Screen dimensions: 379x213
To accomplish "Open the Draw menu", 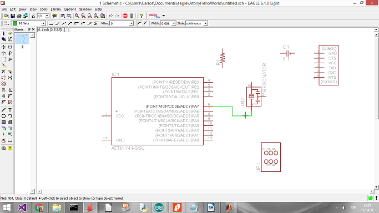I will click(x=23, y=9).
